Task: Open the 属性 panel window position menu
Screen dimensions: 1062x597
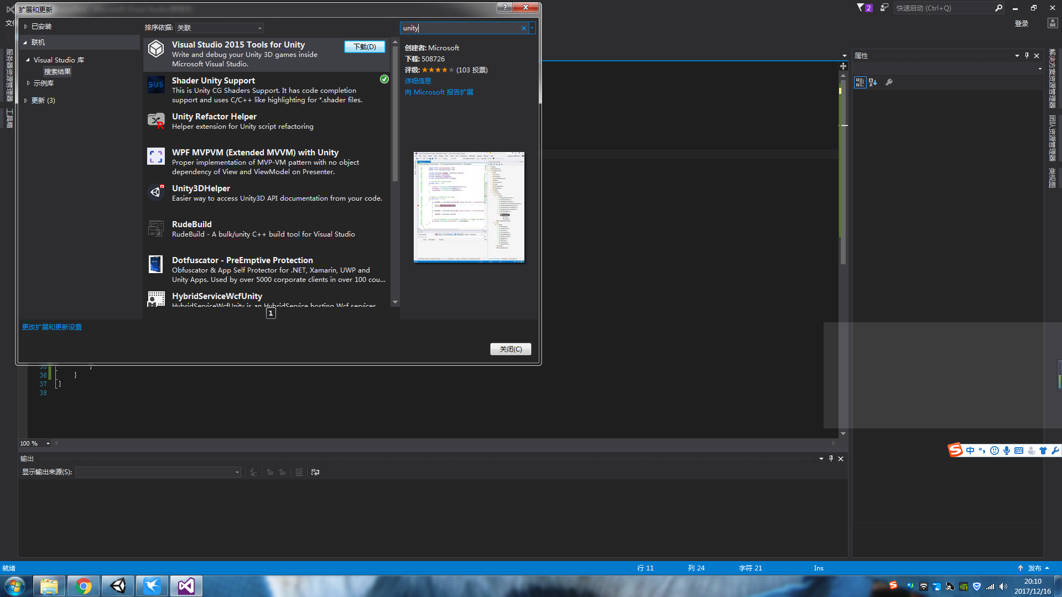Action: click(1017, 56)
